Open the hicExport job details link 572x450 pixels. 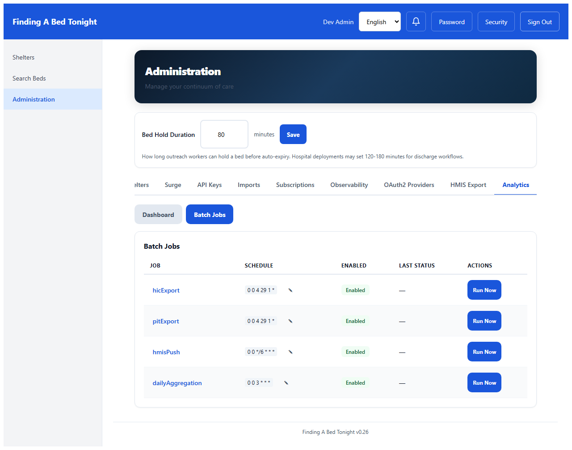click(x=166, y=290)
